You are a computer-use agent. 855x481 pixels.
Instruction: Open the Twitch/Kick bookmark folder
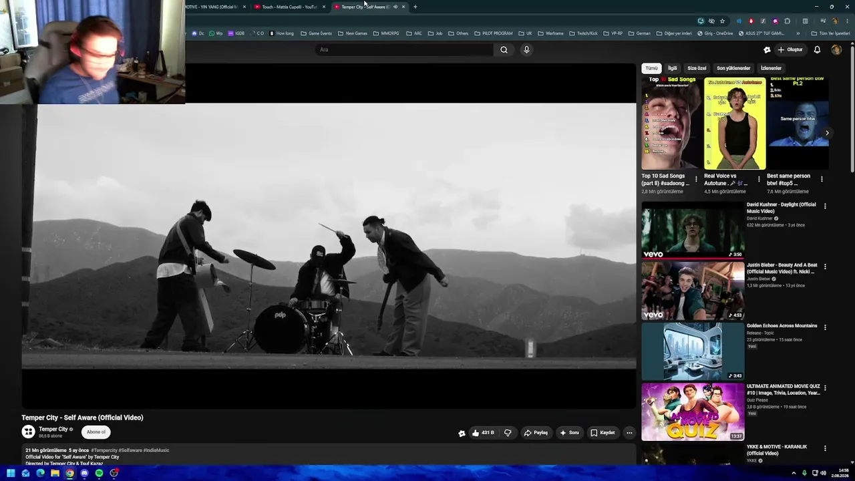click(583, 33)
